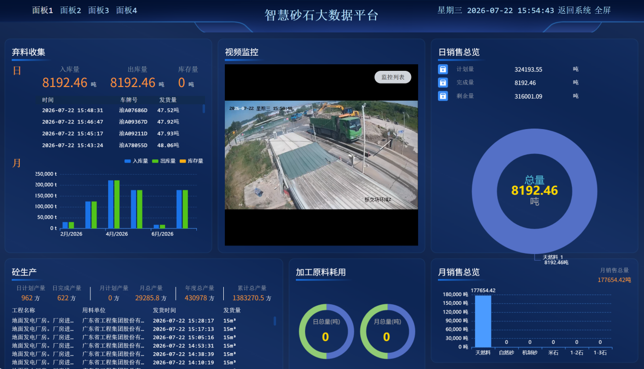The height and width of the screenshot is (369, 644).
Task: Click the 月销售总量 value 177654.42吨
Action: [x=614, y=280]
